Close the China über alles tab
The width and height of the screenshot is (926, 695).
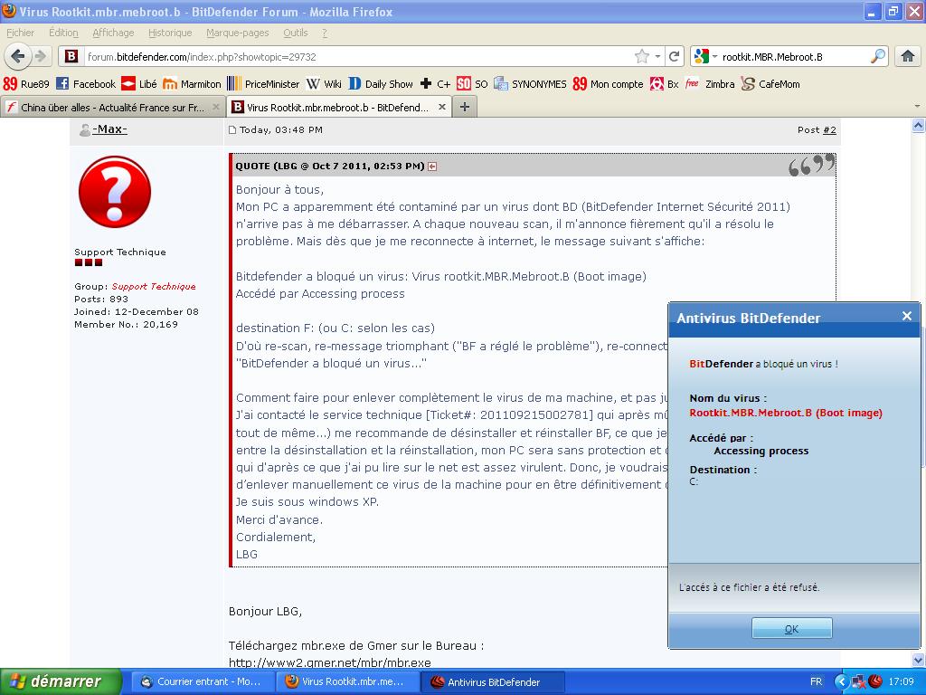[x=215, y=107]
